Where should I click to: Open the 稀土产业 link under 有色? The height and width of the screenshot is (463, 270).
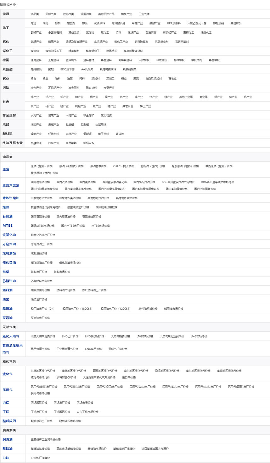[x=145, y=106]
